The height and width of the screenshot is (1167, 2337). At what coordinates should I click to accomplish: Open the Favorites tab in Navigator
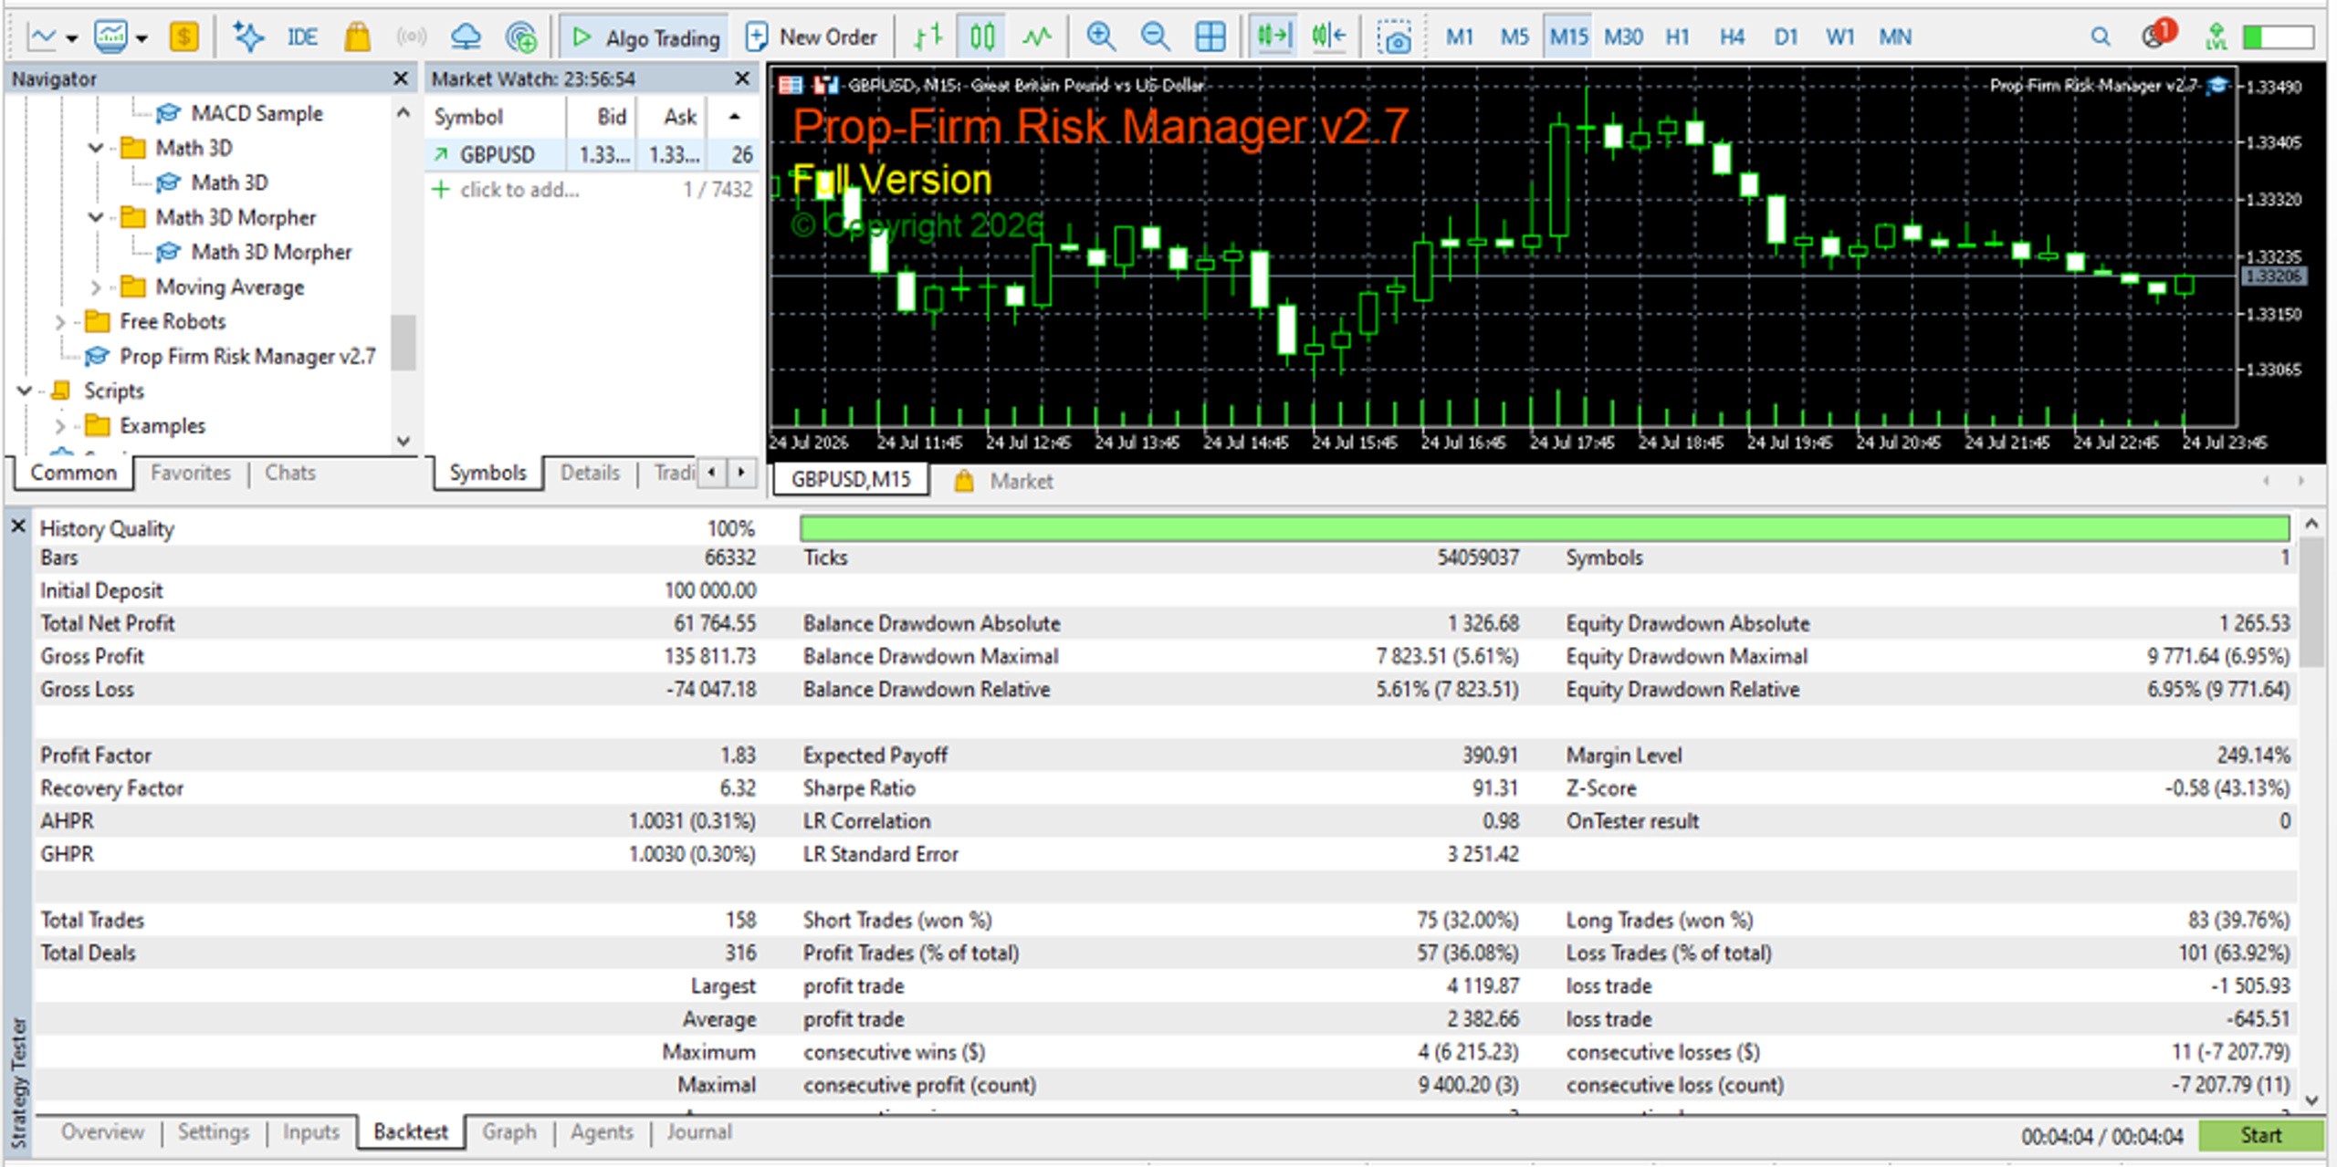[191, 473]
